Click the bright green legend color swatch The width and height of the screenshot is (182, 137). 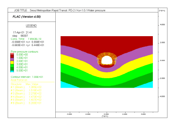coord(12,66)
